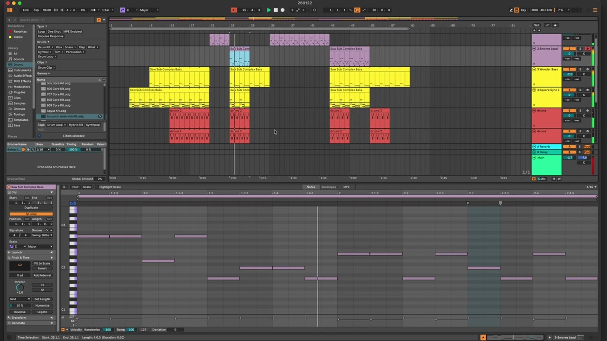Screen dimensions: 607x341
Task: Enable the Link button
Action: click(x=26, y=10)
